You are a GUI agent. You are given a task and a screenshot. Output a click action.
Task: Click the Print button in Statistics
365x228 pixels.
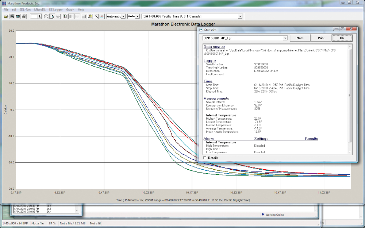[x=321, y=38]
